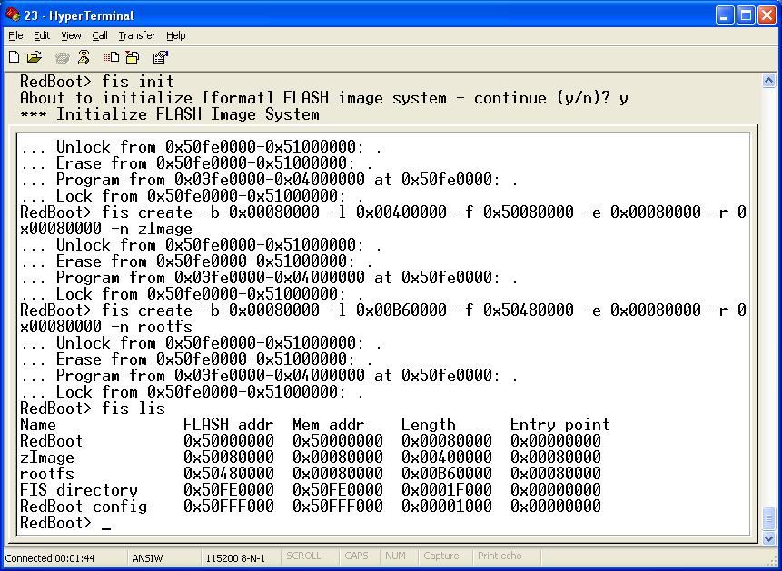Click the CAPS status bar indicator
The height and width of the screenshot is (571, 782).
[356, 556]
